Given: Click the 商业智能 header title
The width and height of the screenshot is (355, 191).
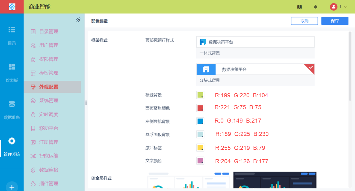Looking at the screenshot, I should click(40, 7).
